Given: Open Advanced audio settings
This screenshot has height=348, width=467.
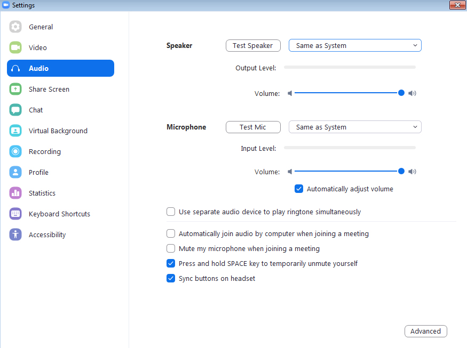Looking at the screenshot, I should click(x=425, y=331).
